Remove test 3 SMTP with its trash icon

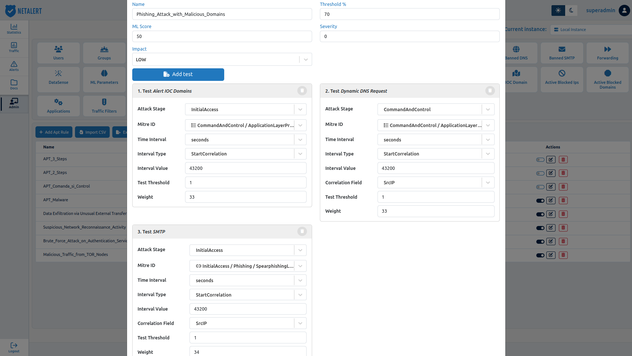[x=302, y=232]
